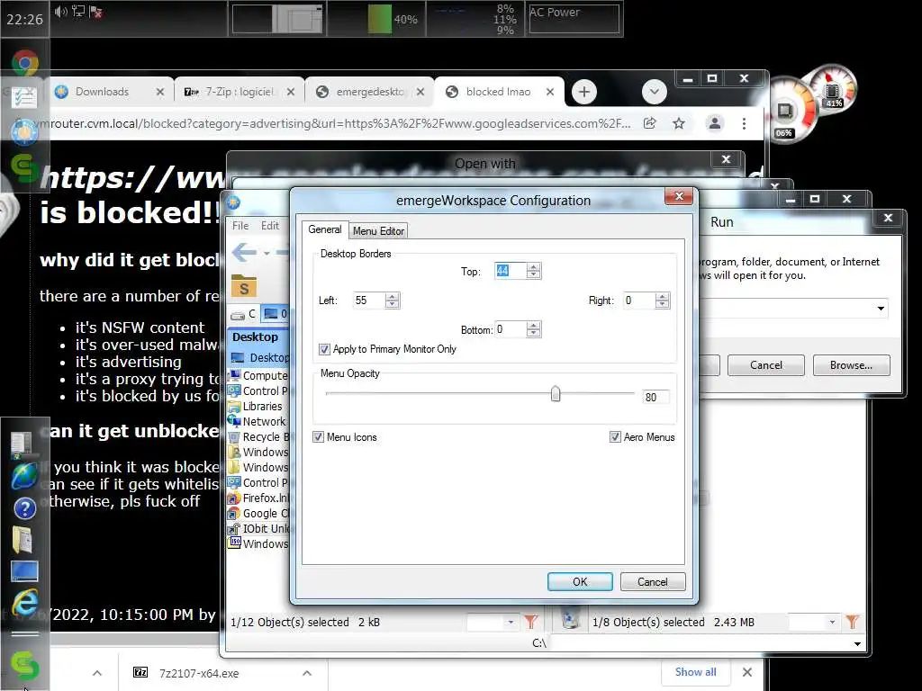Click the volume speaker tray icon

tap(60, 11)
